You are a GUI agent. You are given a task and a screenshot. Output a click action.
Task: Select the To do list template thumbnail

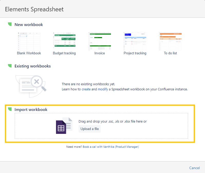(x=170, y=41)
